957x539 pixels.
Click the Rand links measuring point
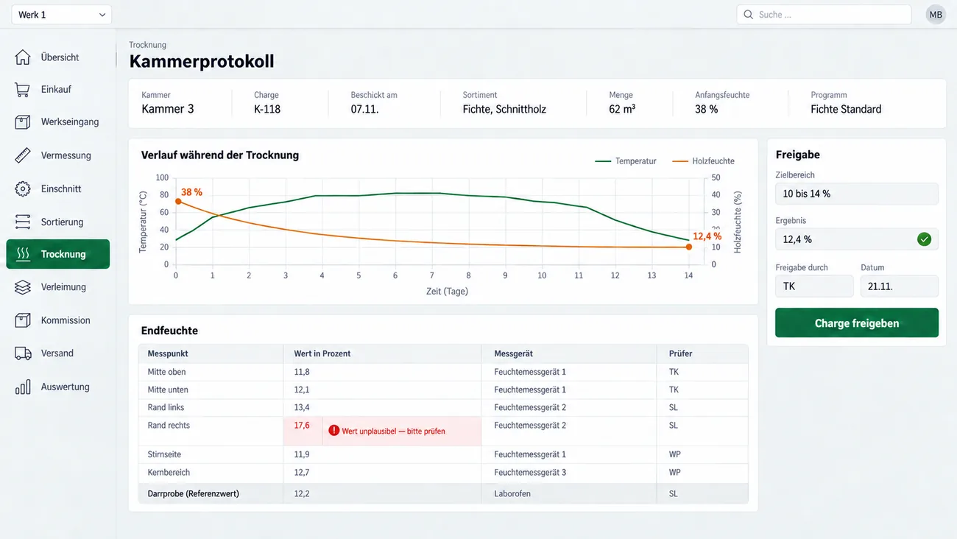pos(166,407)
